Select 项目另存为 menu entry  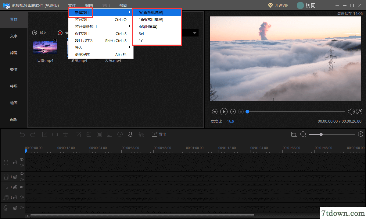pos(101,40)
